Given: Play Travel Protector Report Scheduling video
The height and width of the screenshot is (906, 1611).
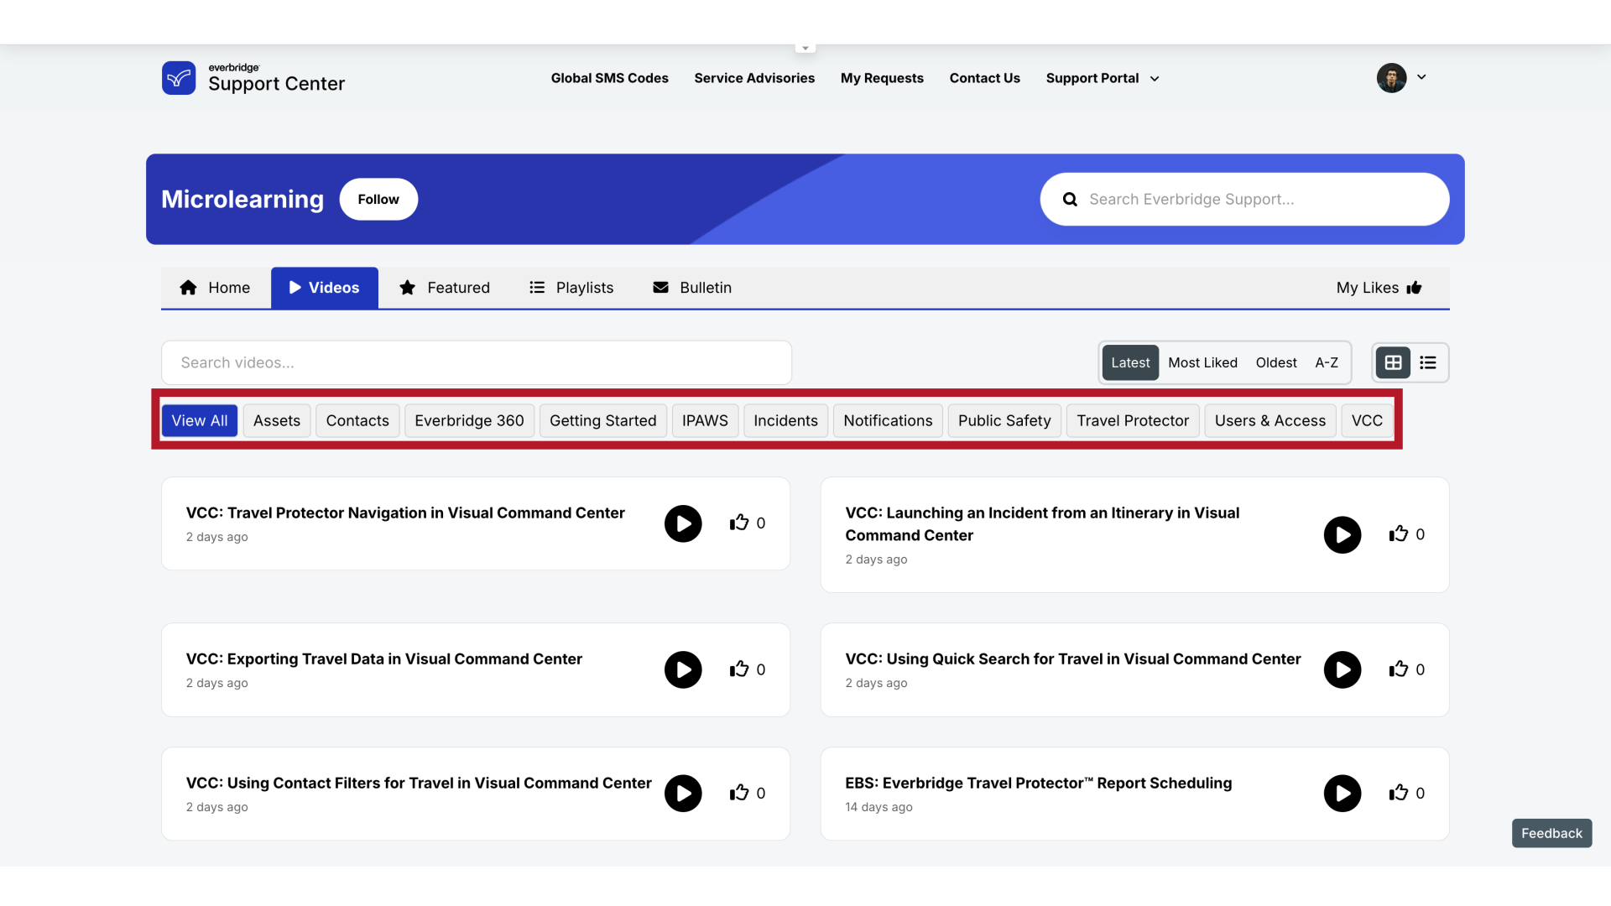Looking at the screenshot, I should (x=1342, y=794).
